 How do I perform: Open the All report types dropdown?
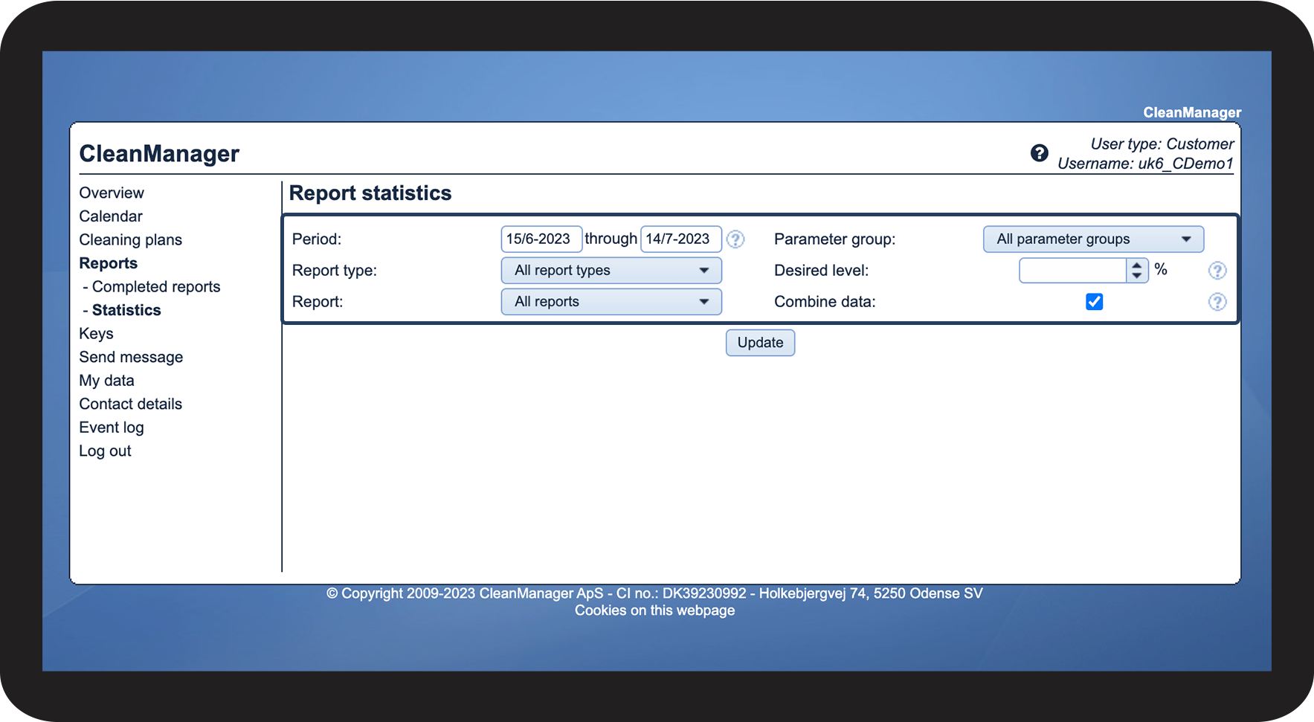click(x=611, y=271)
